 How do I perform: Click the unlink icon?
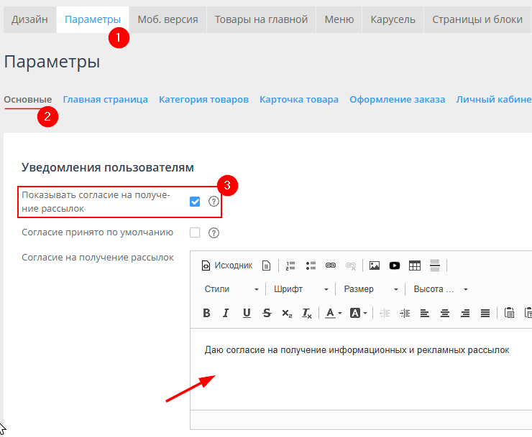[x=351, y=266]
